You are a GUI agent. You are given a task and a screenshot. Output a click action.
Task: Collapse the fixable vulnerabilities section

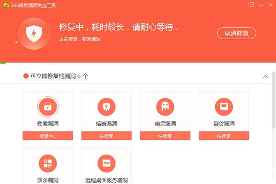[265, 77]
